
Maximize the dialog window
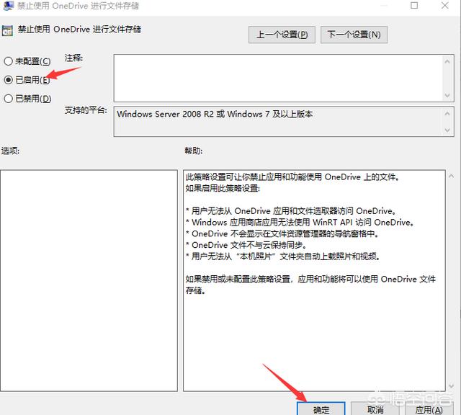(414, 5)
